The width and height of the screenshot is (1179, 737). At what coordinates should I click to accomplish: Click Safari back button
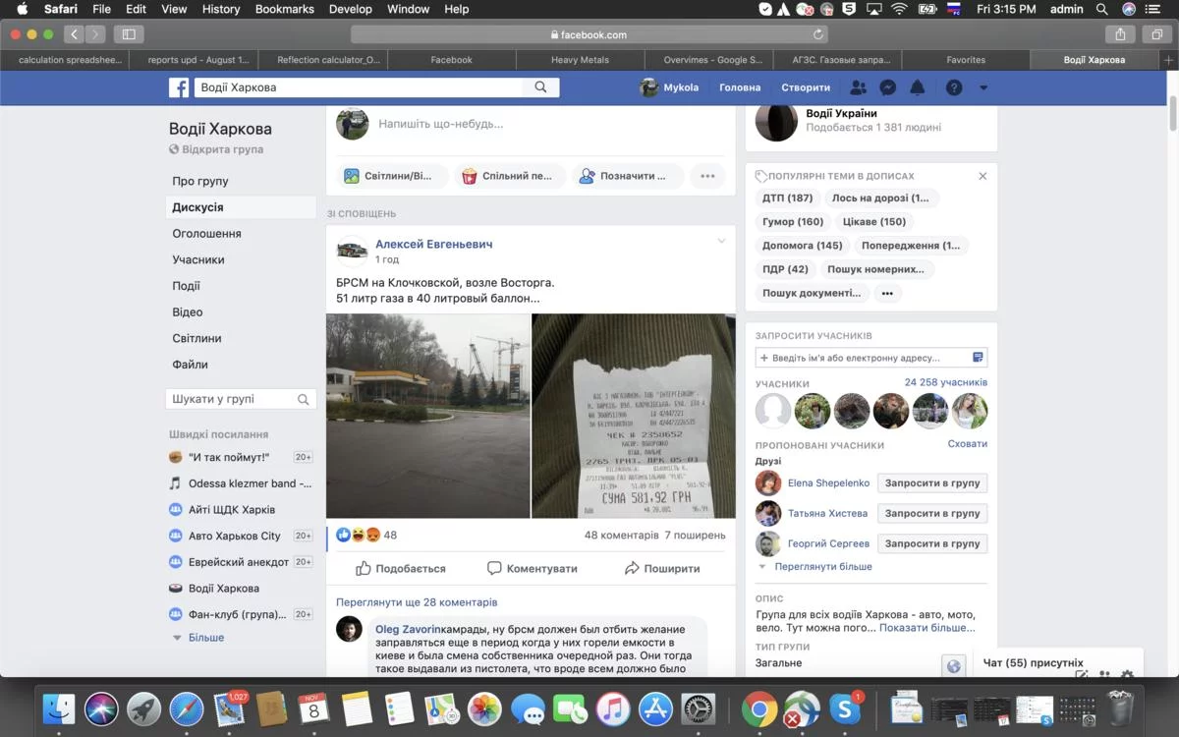click(75, 34)
